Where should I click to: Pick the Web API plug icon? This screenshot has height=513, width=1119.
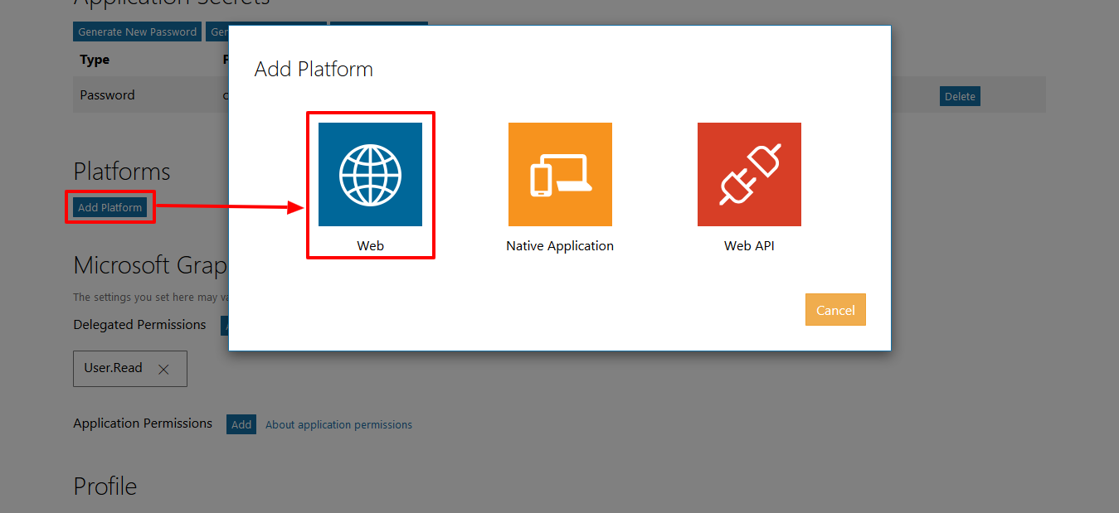point(749,174)
